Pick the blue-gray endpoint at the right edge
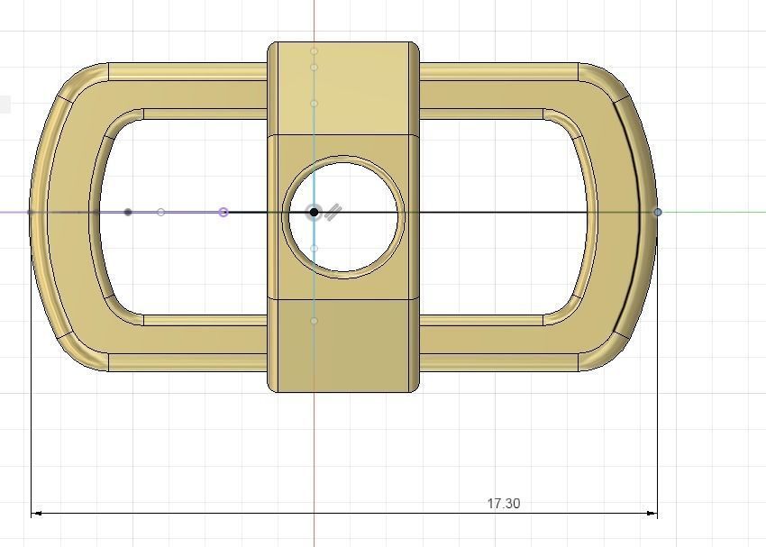Screen dimensions: 766x547 coord(658,212)
